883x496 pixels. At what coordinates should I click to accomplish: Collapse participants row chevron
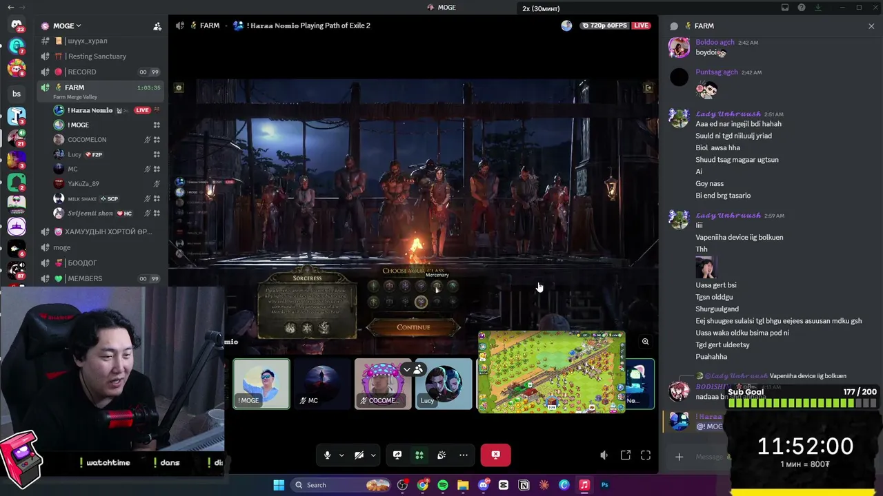407,369
